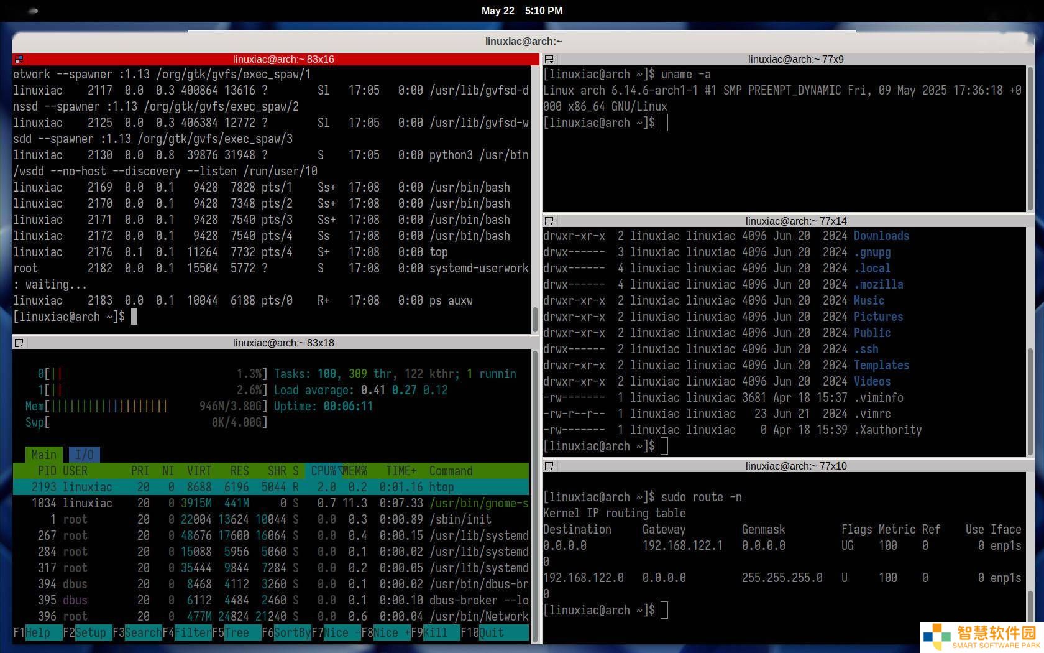
Task: Click the pane icon of the 83x16 terminal
Action: [19, 60]
